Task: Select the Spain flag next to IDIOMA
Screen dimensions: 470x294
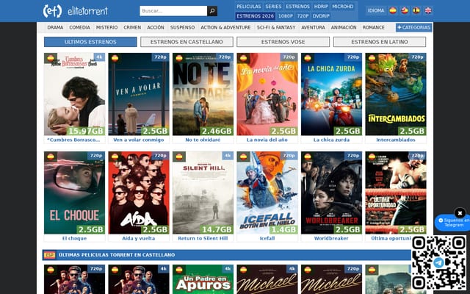Action: [x=393, y=10]
